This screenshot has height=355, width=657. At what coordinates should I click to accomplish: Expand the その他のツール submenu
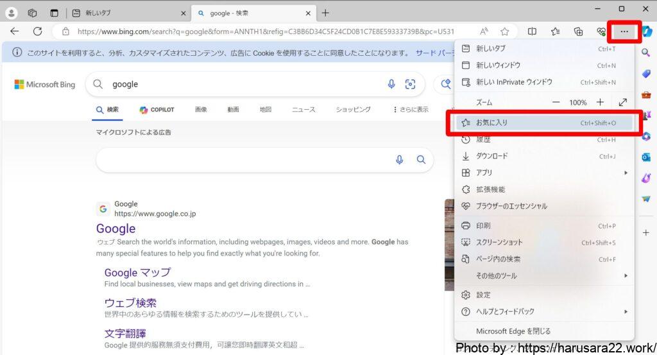coord(543,275)
